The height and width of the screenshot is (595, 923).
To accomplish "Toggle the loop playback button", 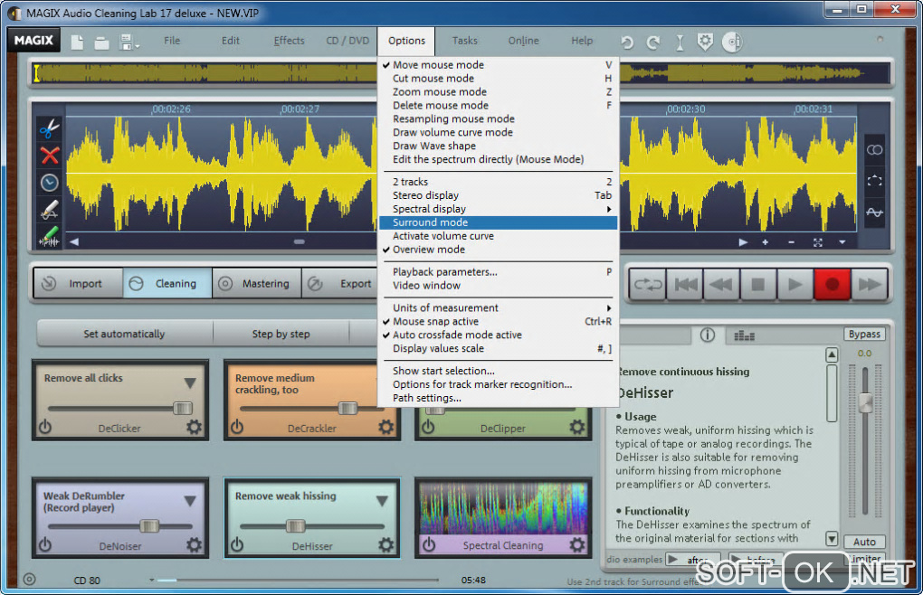I will [x=647, y=284].
